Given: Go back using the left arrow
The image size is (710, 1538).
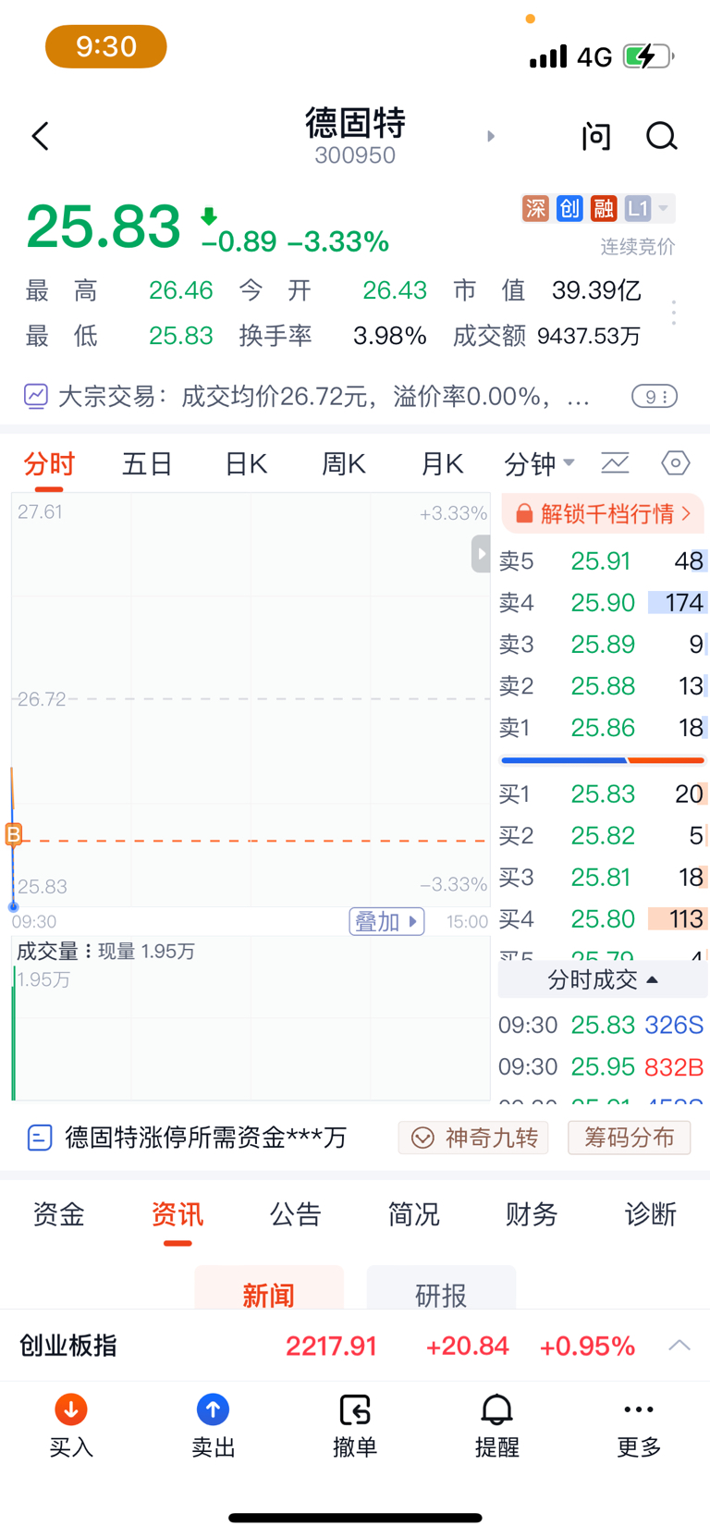Looking at the screenshot, I should point(40,136).
